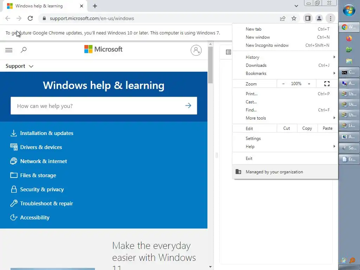This screenshot has height=270, width=360.
Task: Open Settings from the Chrome menu
Action: point(285,139)
